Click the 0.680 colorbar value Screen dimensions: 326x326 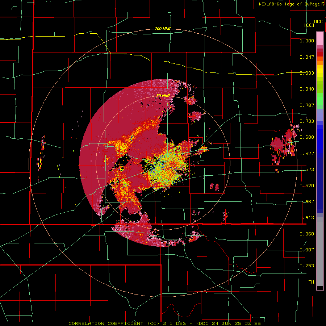click(307, 137)
